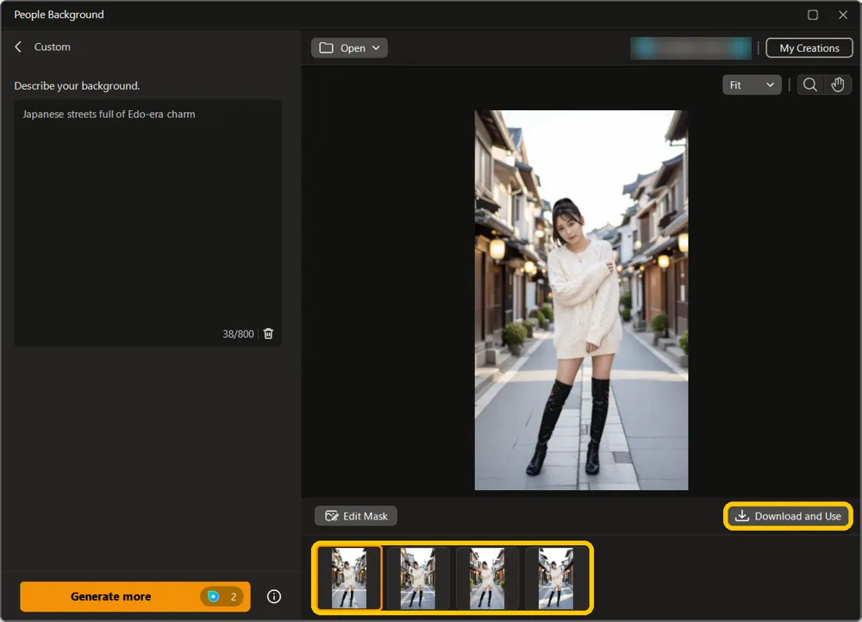The width and height of the screenshot is (862, 622).
Task: Open the info icon beside Generate more
Action: (274, 596)
